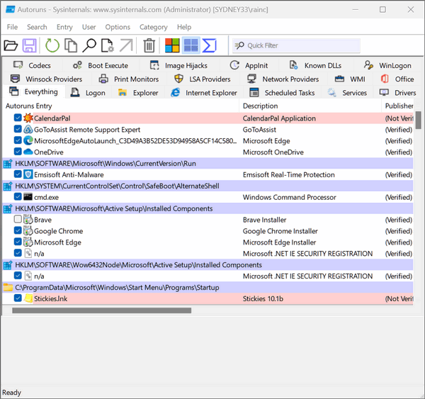Sort by Autoruns Entry column header
This screenshot has height=399, width=425.
[121, 106]
